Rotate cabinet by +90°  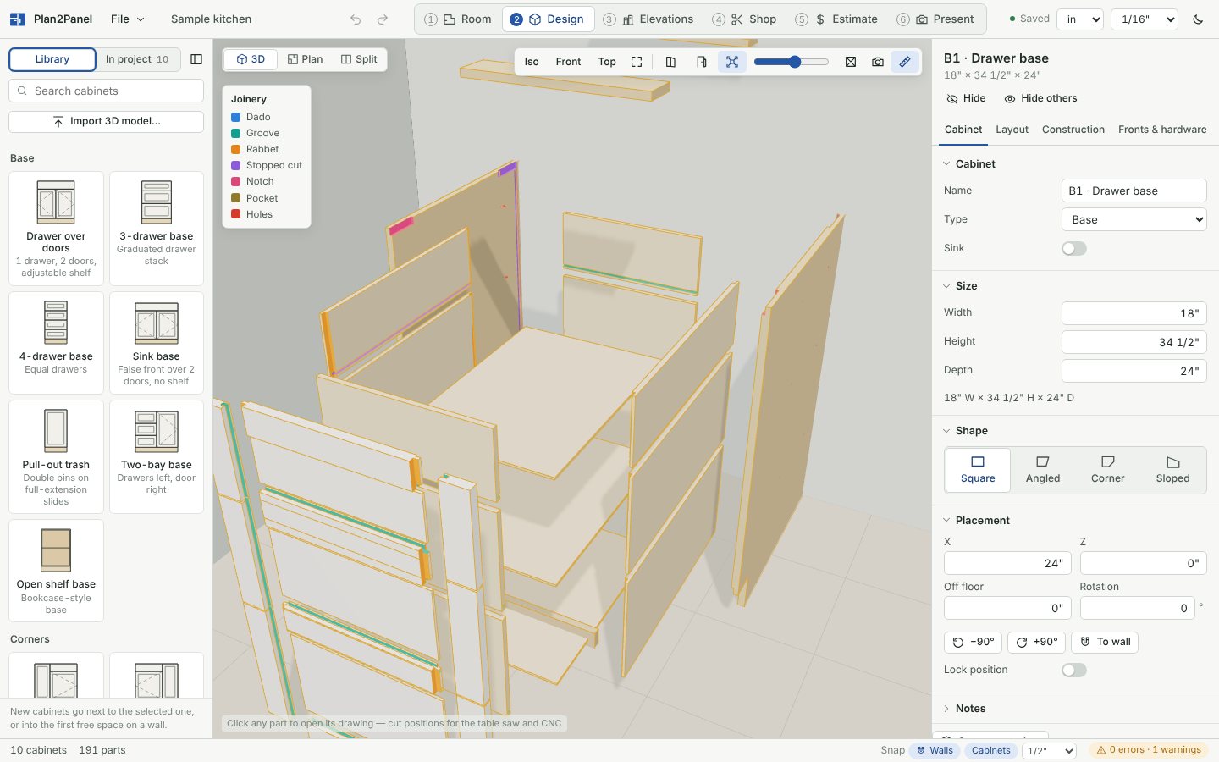[1036, 642]
